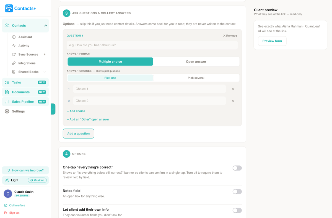This screenshot has height=218, width=332.
Task: Open Contacts people icon in sidebar
Action: [x=7, y=25]
